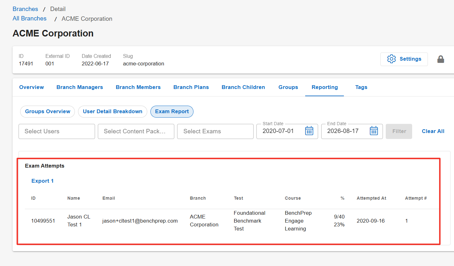Click the ID column header in Exam Attempts
This screenshot has width=454, height=266.
(33, 198)
